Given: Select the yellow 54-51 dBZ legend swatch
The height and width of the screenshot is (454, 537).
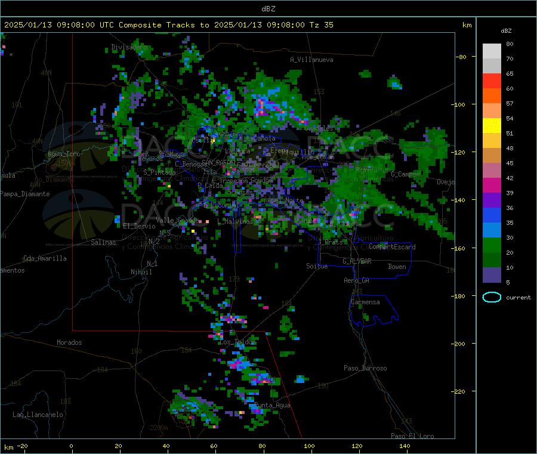Looking at the screenshot, I should pyautogui.click(x=492, y=126).
